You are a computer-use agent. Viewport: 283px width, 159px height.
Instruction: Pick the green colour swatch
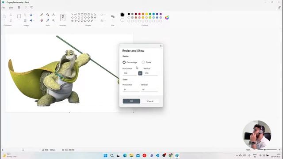coord(150,14)
